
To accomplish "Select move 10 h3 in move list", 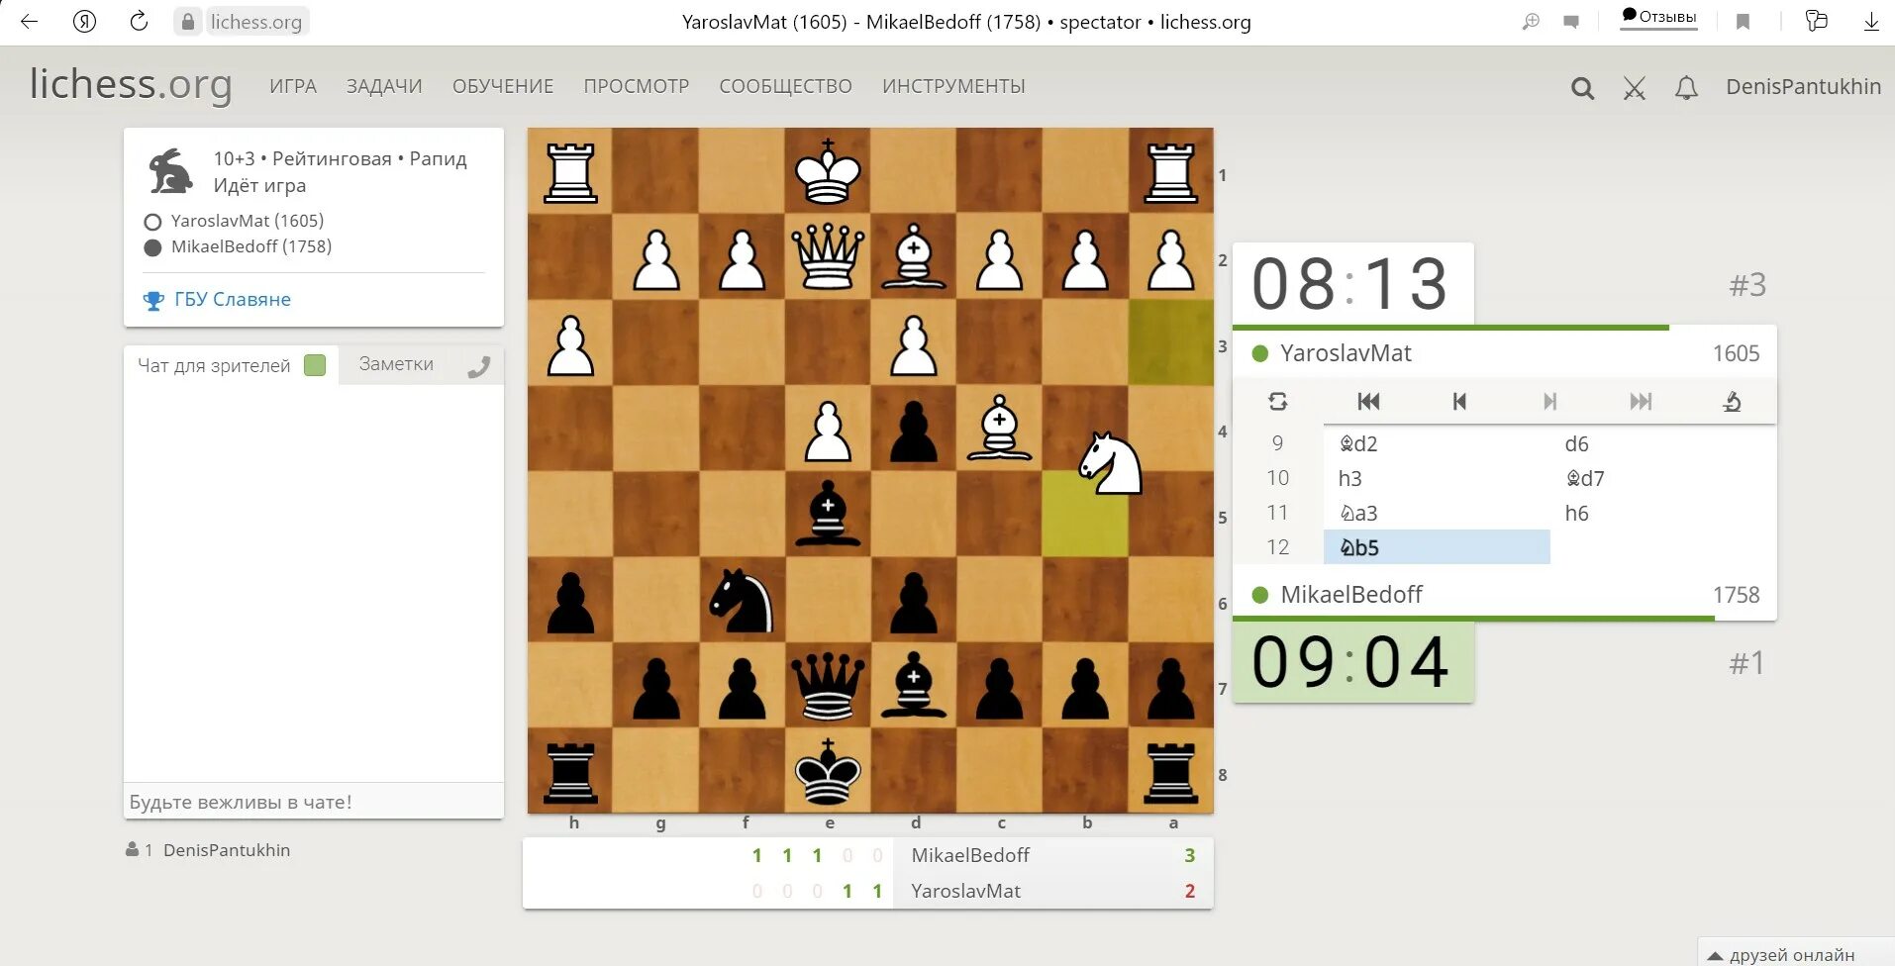I will pos(1437,478).
